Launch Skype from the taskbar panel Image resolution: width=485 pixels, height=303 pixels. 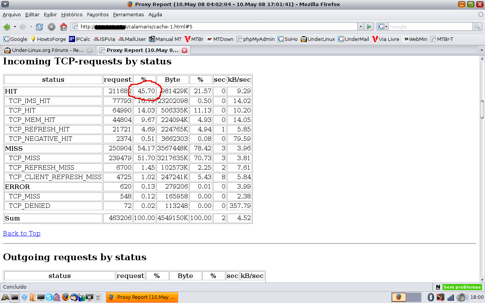tap(49, 297)
